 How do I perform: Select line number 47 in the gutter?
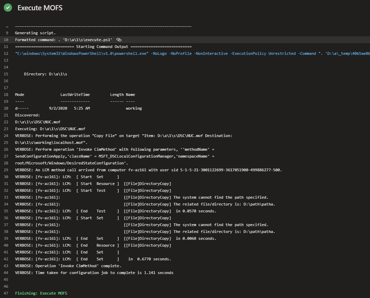[6, 293]
